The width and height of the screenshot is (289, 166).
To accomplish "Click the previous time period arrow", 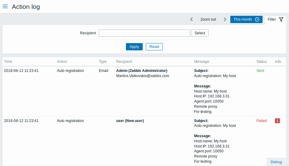I will [191, 19].
